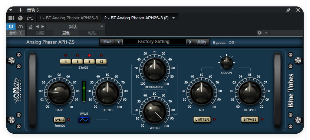
Task: Select the 4 stage button
Action: [65, 62]
